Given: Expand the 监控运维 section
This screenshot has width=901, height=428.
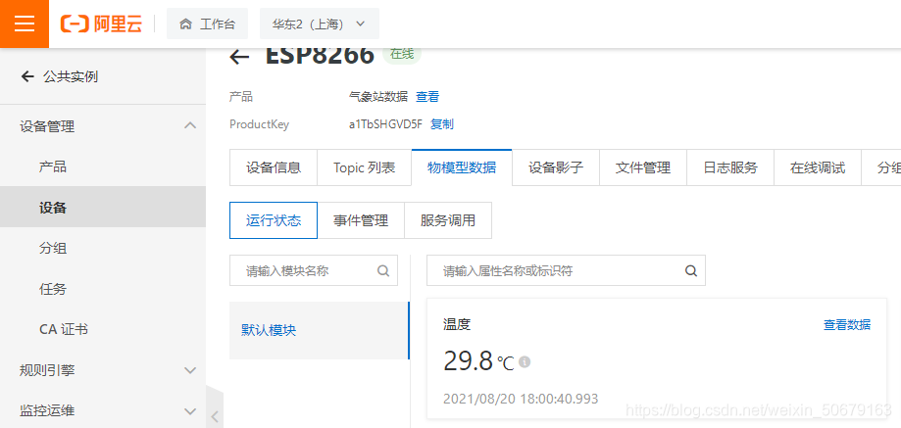Looking at the screenshot, I should point(189,410).
